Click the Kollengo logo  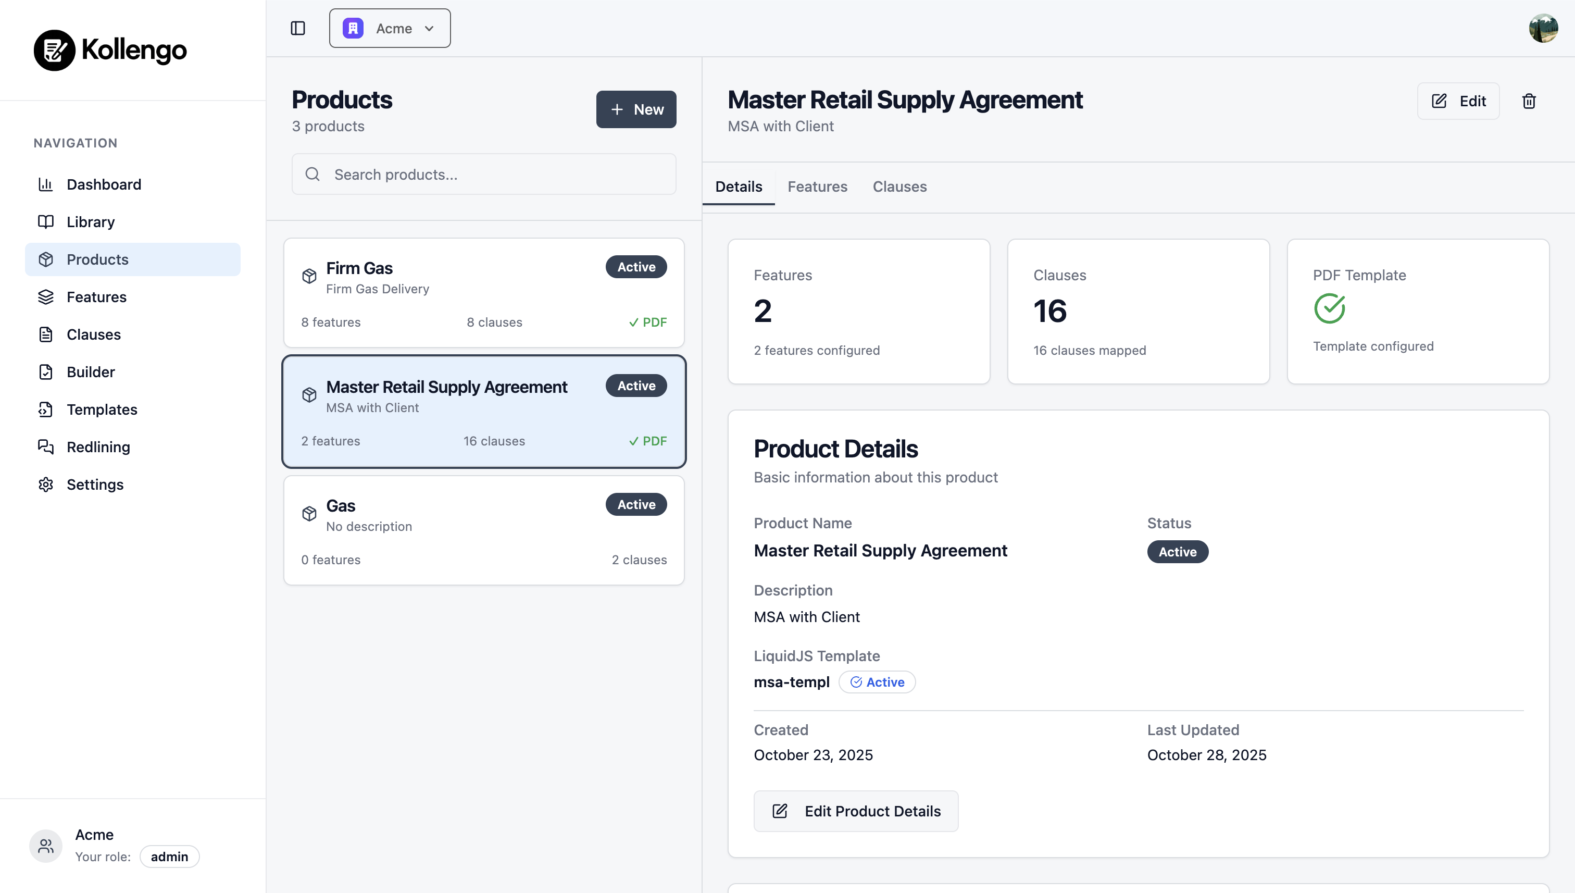(109, 49)
